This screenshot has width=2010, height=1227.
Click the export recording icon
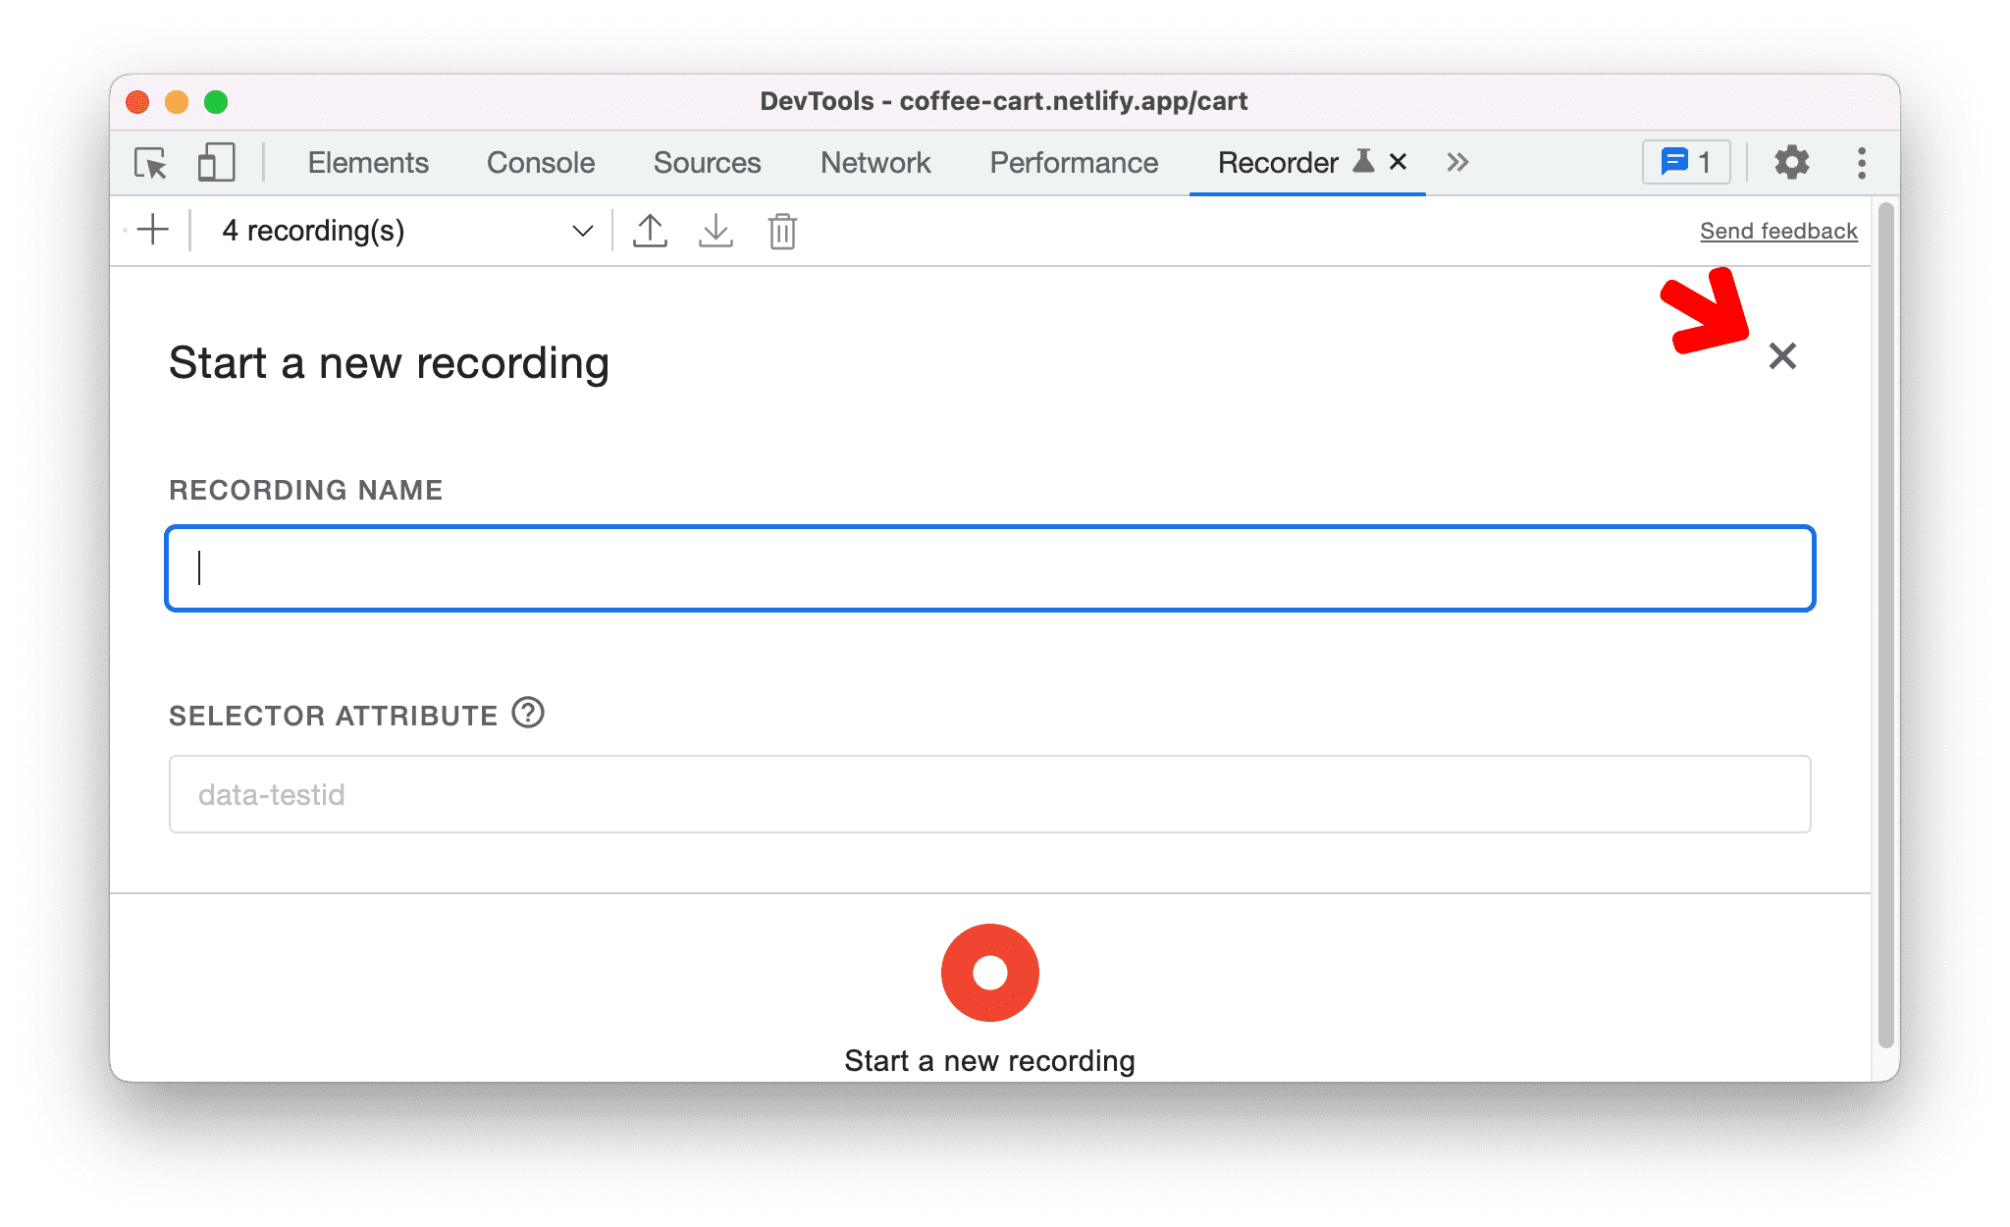pyautogui.click(x=649, y=230)
